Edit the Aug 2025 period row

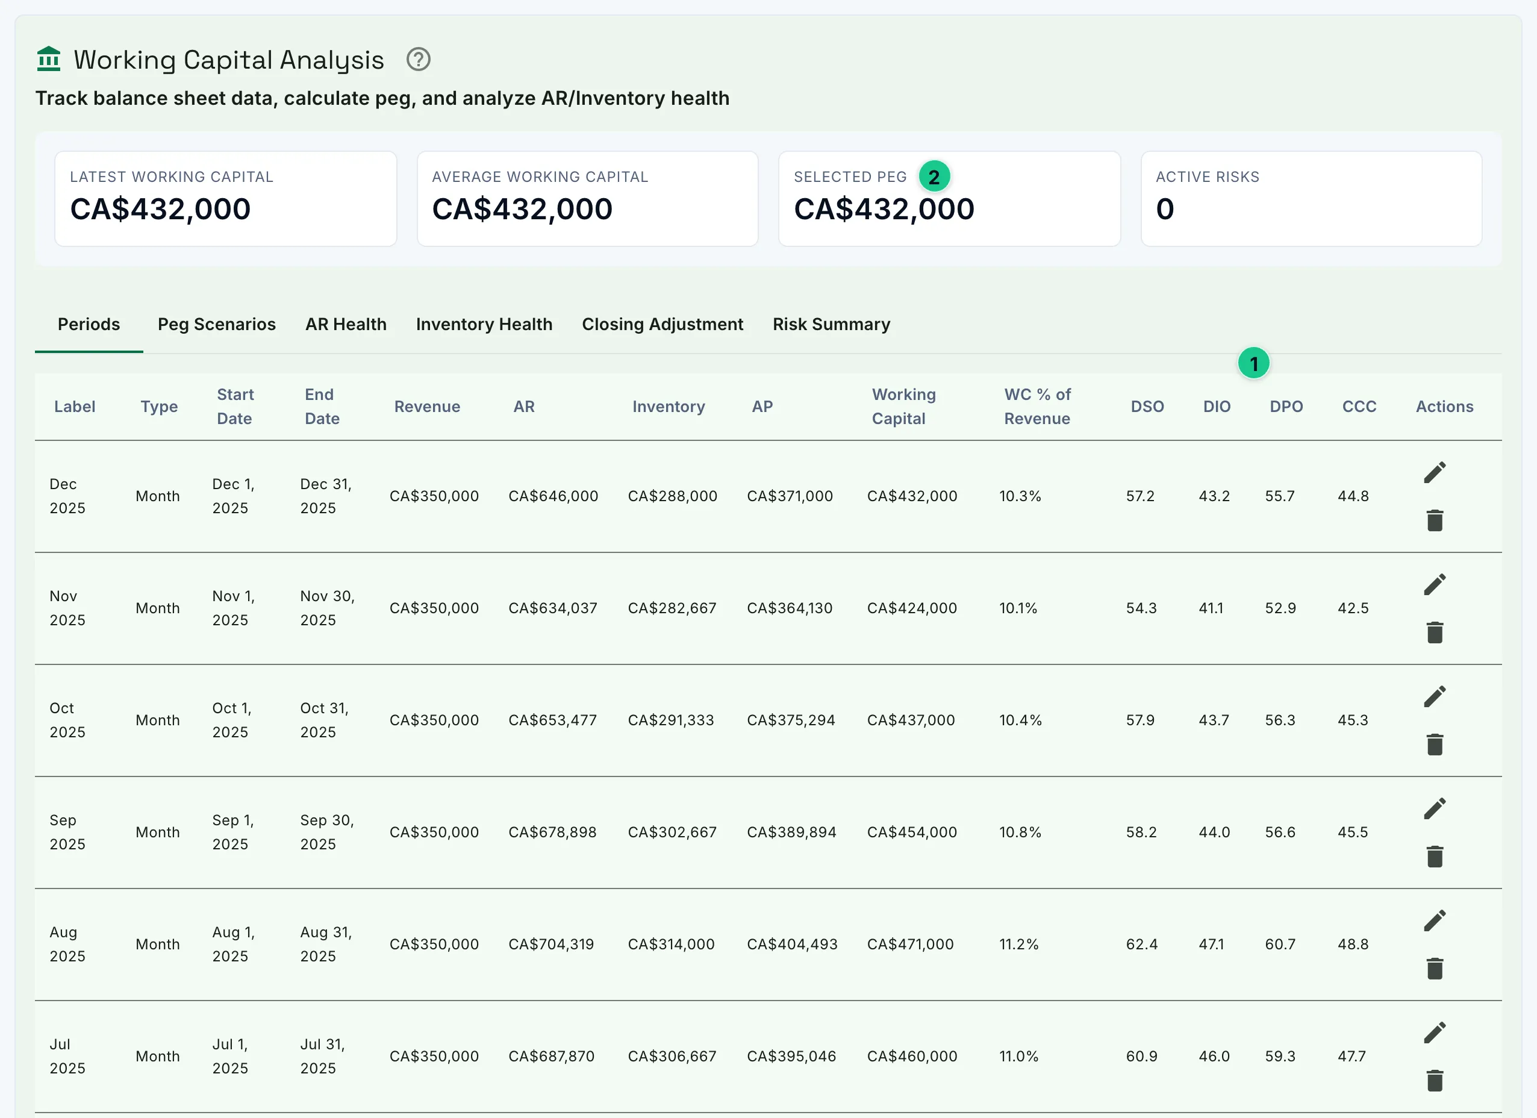[1435, 920]
